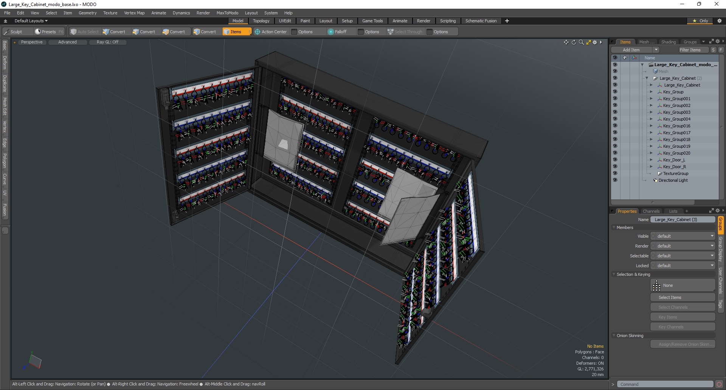The width and height of the screenshot is (726, 390).
Task: Toggle visibility of Key_Group004
Action: tap(615, 119)
